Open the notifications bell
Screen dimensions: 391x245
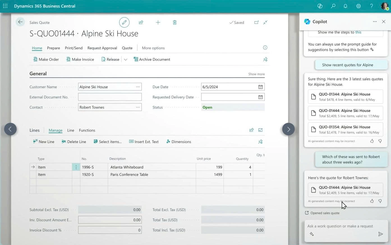click(x=345, y=6)
